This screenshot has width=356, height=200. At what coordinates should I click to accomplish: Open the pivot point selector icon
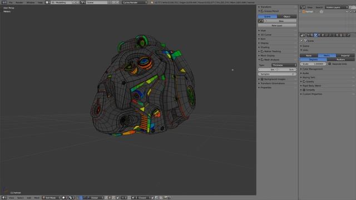(72, 198)
